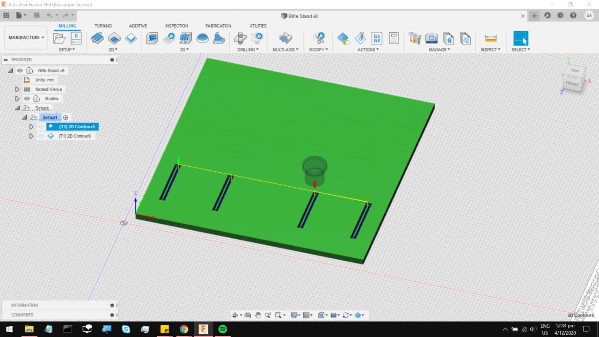Open the SETUP dropdown menu
599x337 pixels.
click(x=66, y=49)
